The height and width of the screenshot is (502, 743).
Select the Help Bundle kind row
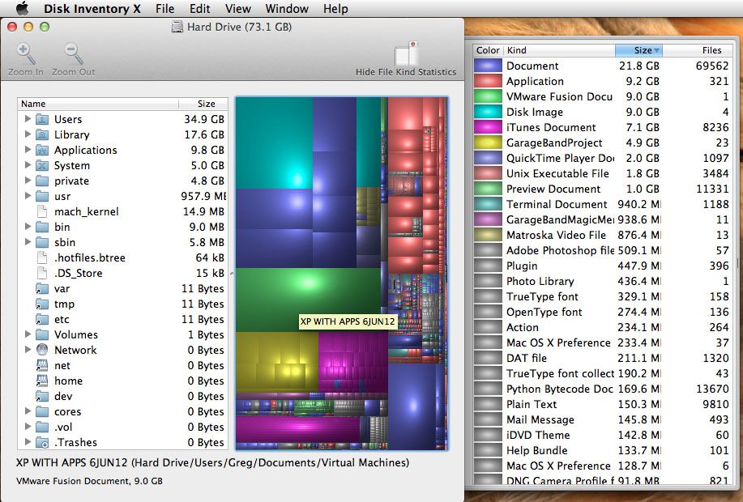point(602,451)
